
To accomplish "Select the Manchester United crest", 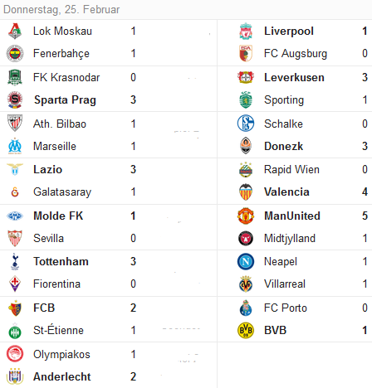I will [x=246, y=216].
